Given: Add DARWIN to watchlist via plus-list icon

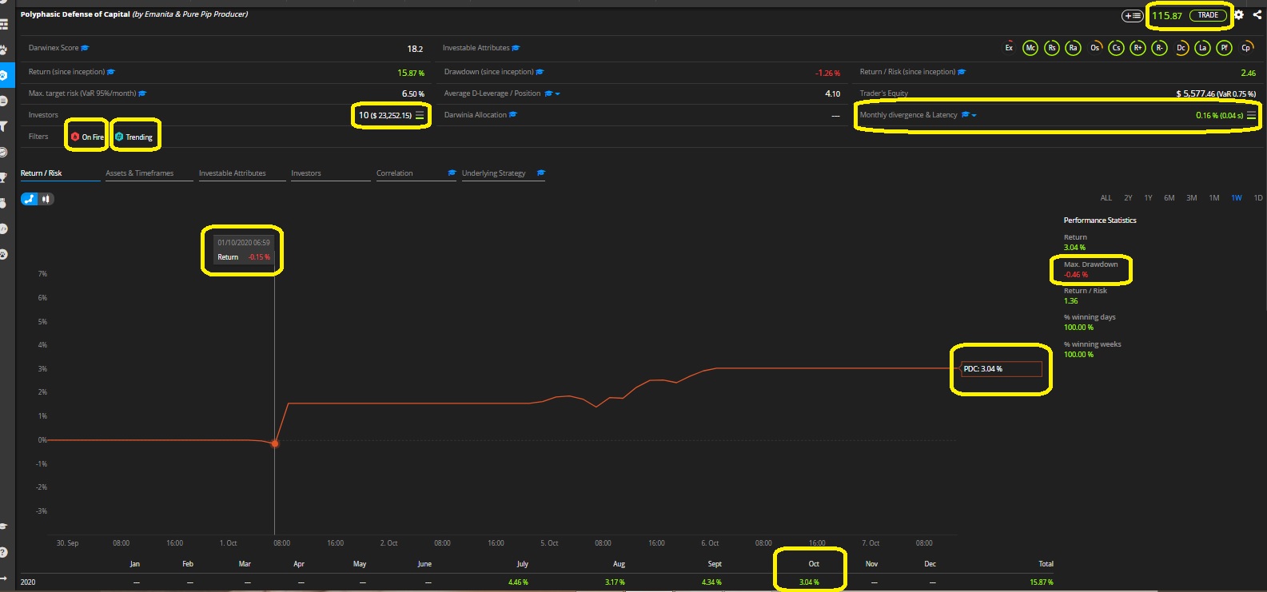Looking at the screenshot, I should (1132, 16).
